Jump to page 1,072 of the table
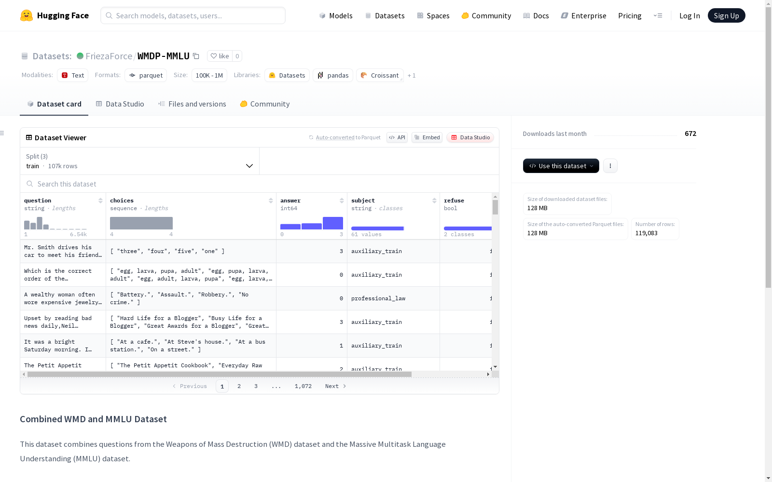 (x=303, y=386)
